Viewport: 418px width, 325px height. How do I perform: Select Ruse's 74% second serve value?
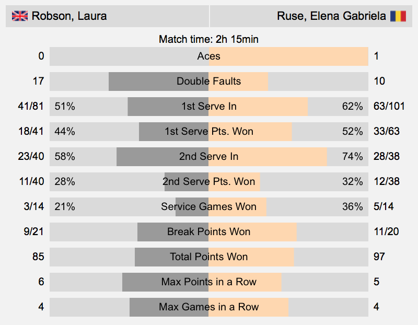pos(352,157)
